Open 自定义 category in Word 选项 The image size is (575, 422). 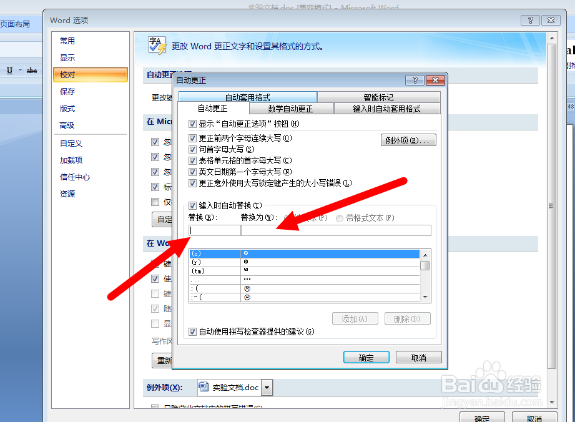coord(71,144)
